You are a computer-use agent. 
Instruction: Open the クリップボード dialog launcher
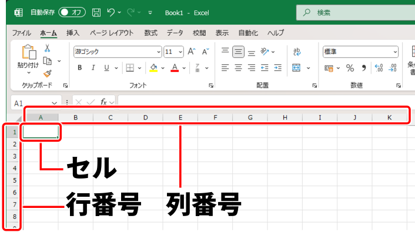click(x=65, y=85)
